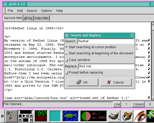The width and height of the screenshot is (154, 123).
Task: Cancel the Search and Replace dialog
Action: pyautogui.click(x=116, y=82)
